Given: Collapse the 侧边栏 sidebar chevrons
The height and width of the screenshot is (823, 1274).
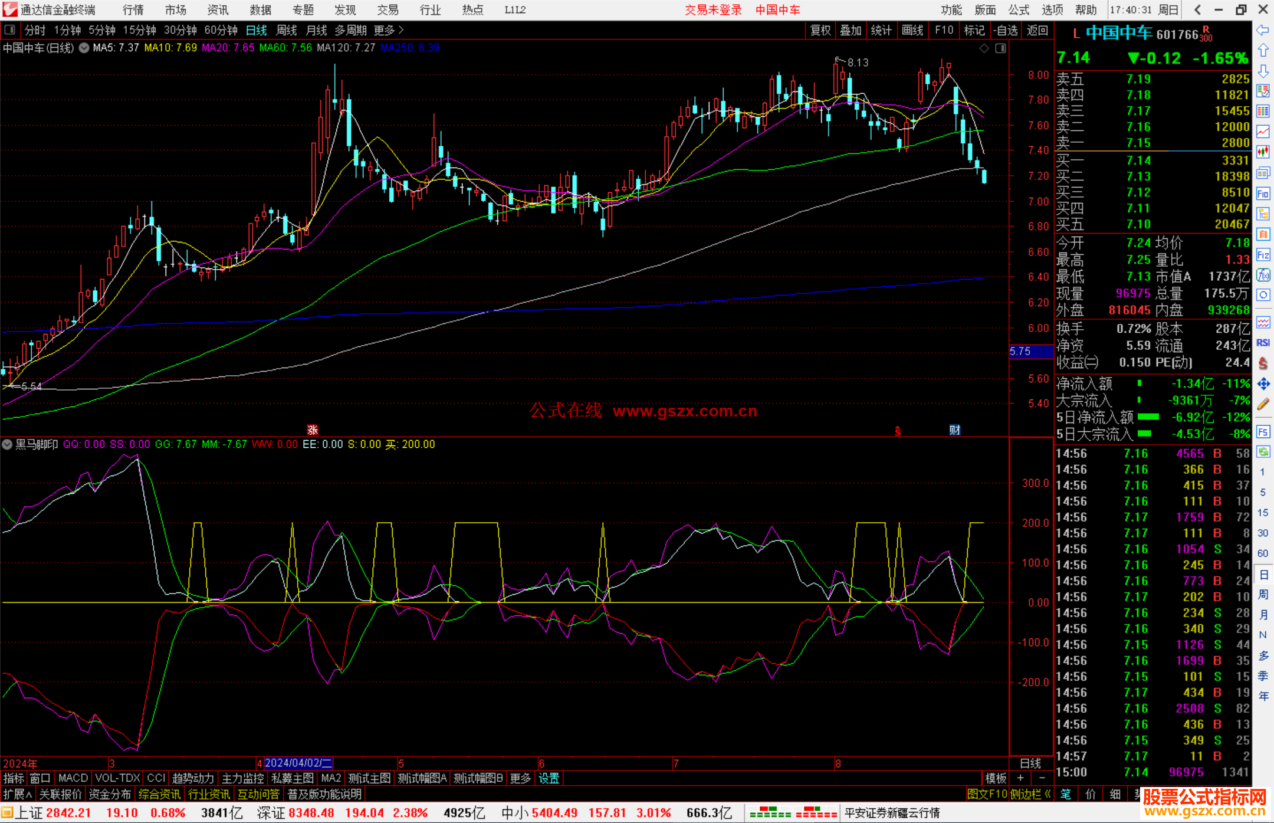Looking at the screenshot, I should click(x=1048, y=794).
